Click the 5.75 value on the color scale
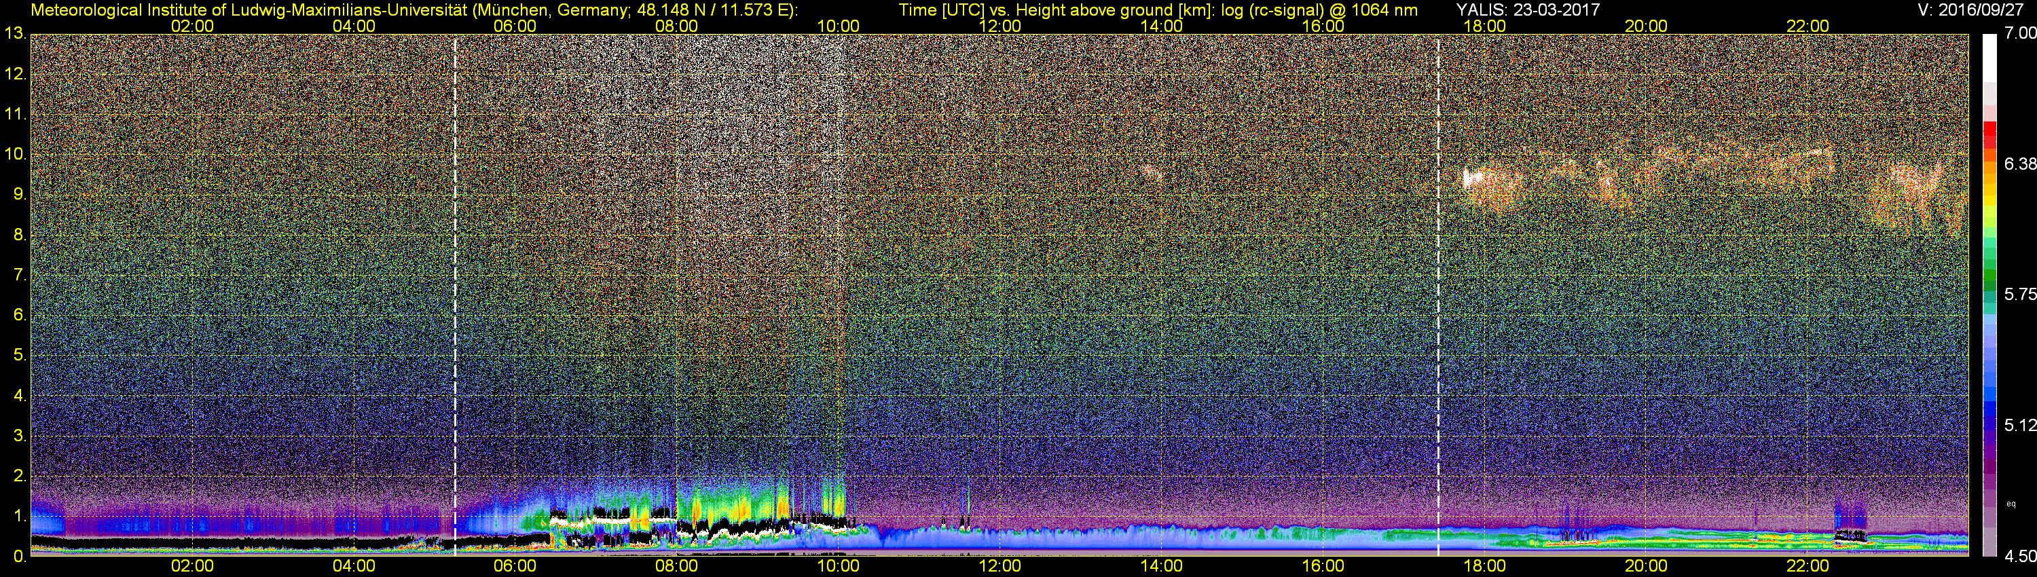The width and height of the screenshot is (2037, 577). click(x=2019, y=294)
